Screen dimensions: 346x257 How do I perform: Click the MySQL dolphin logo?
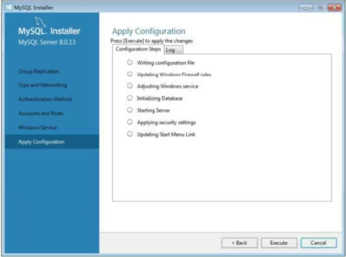click(40, 22)
